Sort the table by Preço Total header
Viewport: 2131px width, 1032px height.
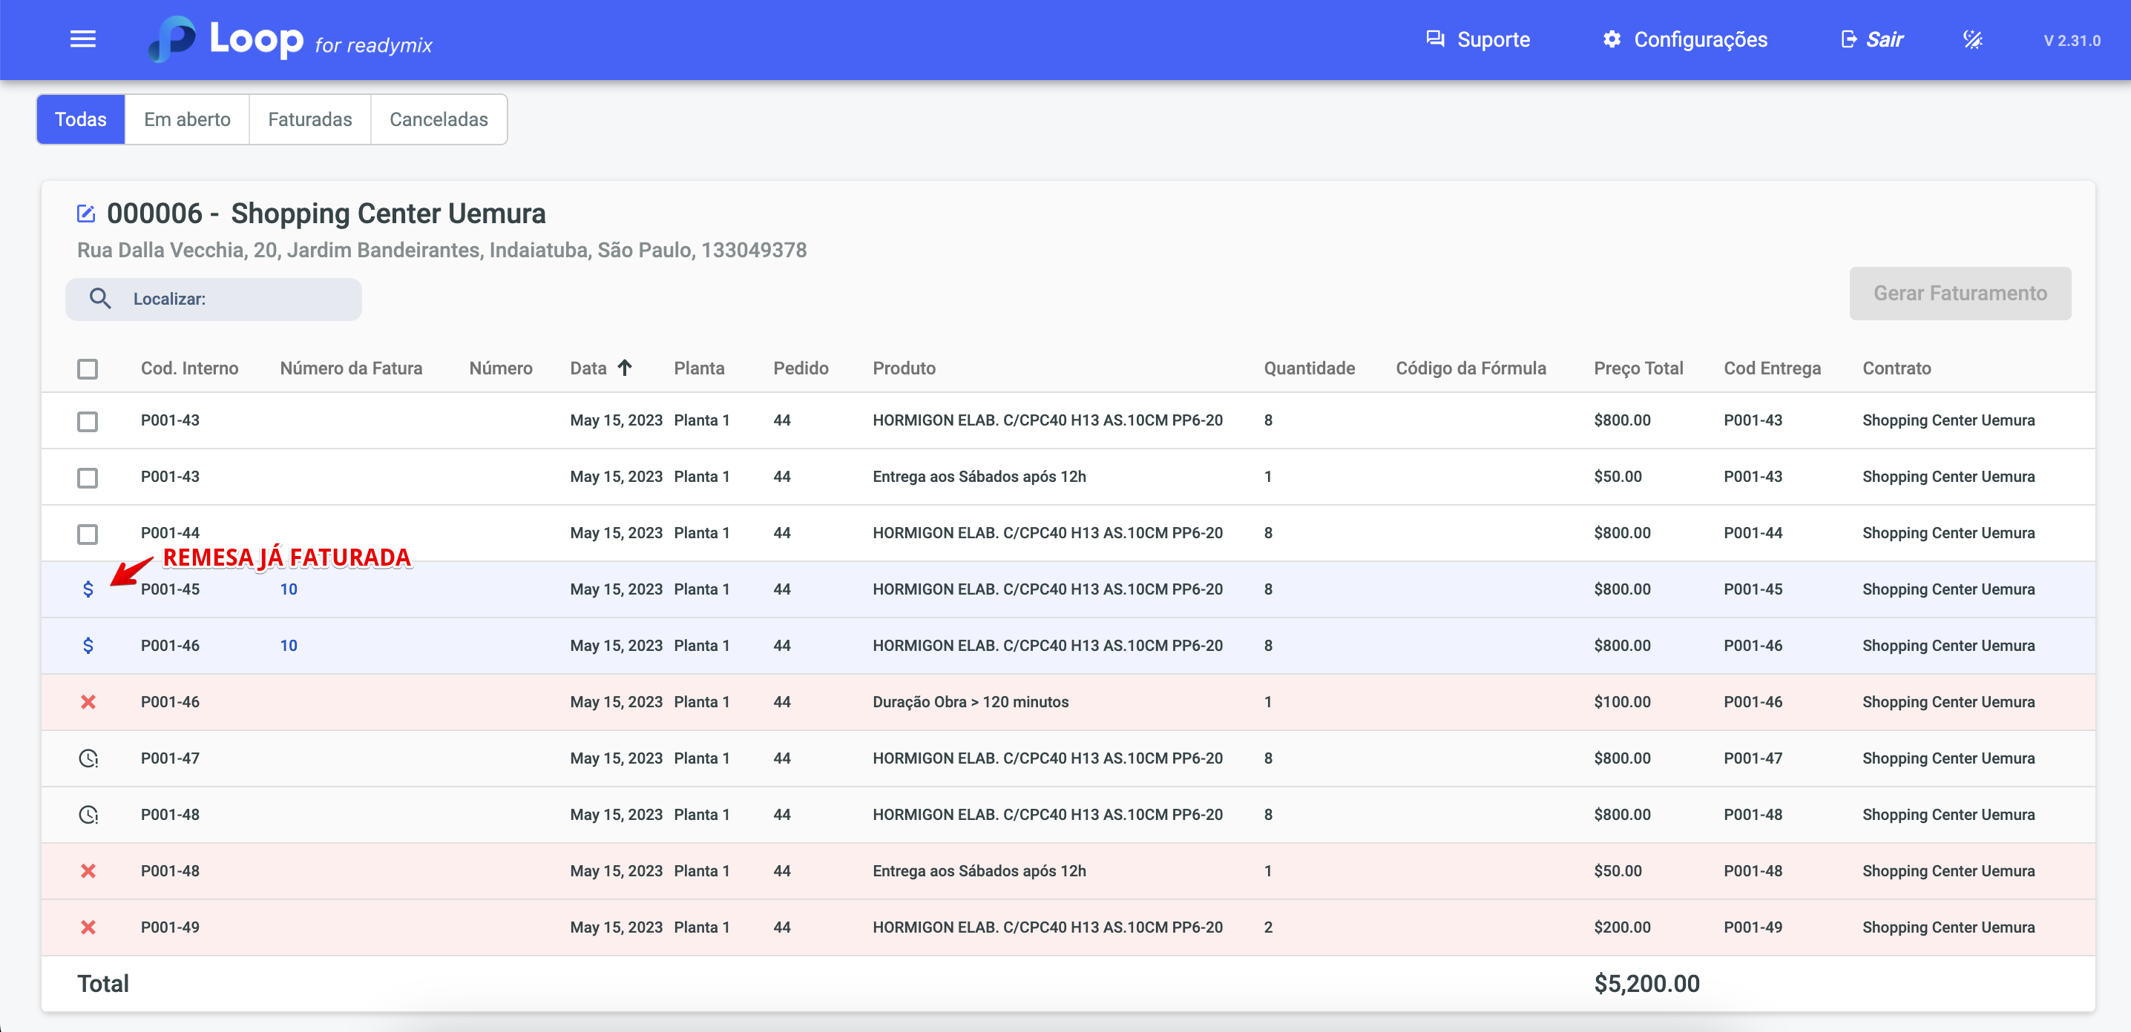pos(1637,368)
